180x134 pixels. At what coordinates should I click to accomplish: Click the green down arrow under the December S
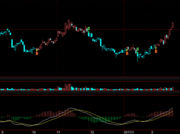click(88, 32)
